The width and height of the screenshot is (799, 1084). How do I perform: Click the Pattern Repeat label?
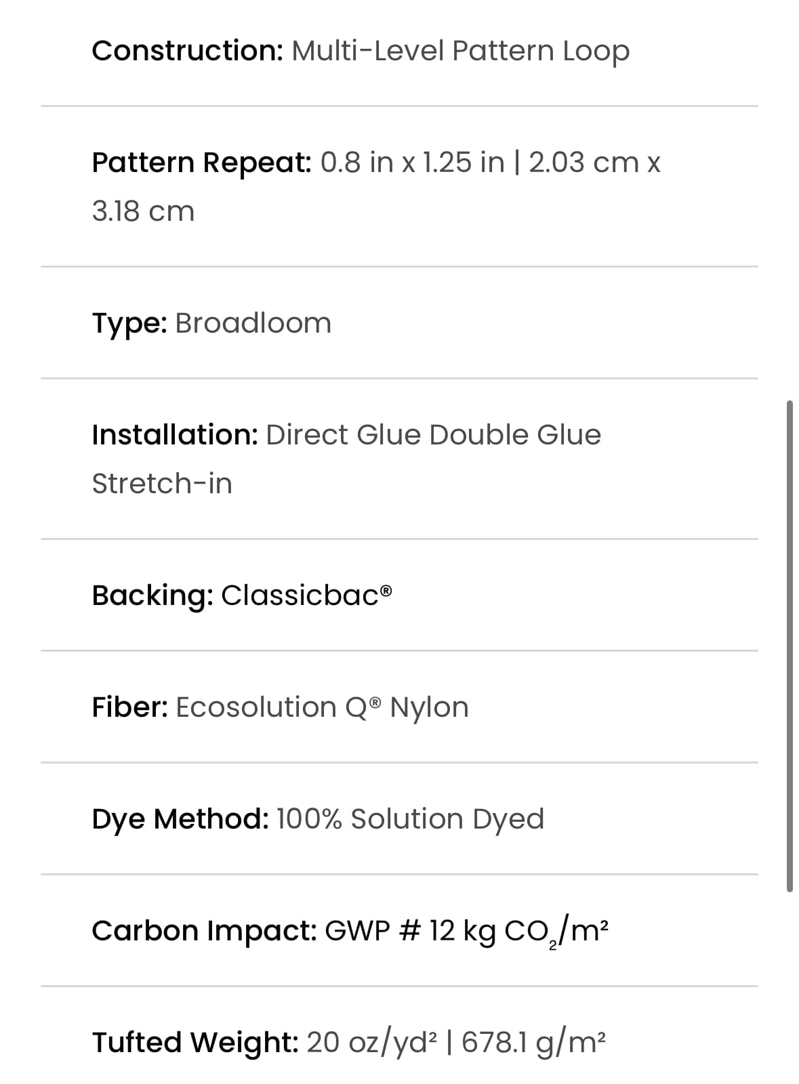pyautogui.click(x=202, y=163)
